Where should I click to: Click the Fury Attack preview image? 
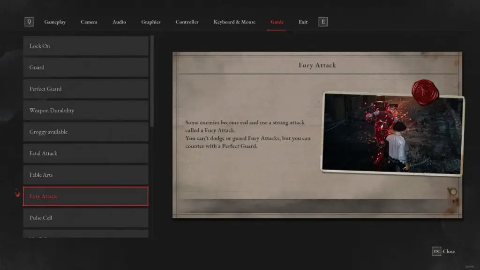(x=392, y=134)
